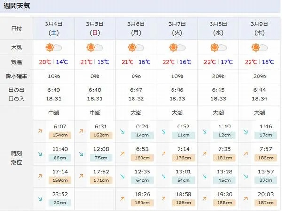Click falling tide arrow beside 13:28
282x211 pixels.
point(204,176)
